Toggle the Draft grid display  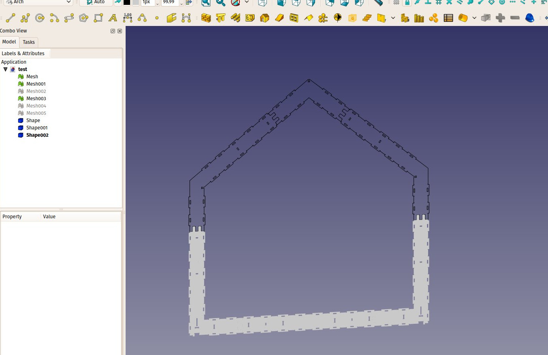pyautogui.click(x=396, y=2)
